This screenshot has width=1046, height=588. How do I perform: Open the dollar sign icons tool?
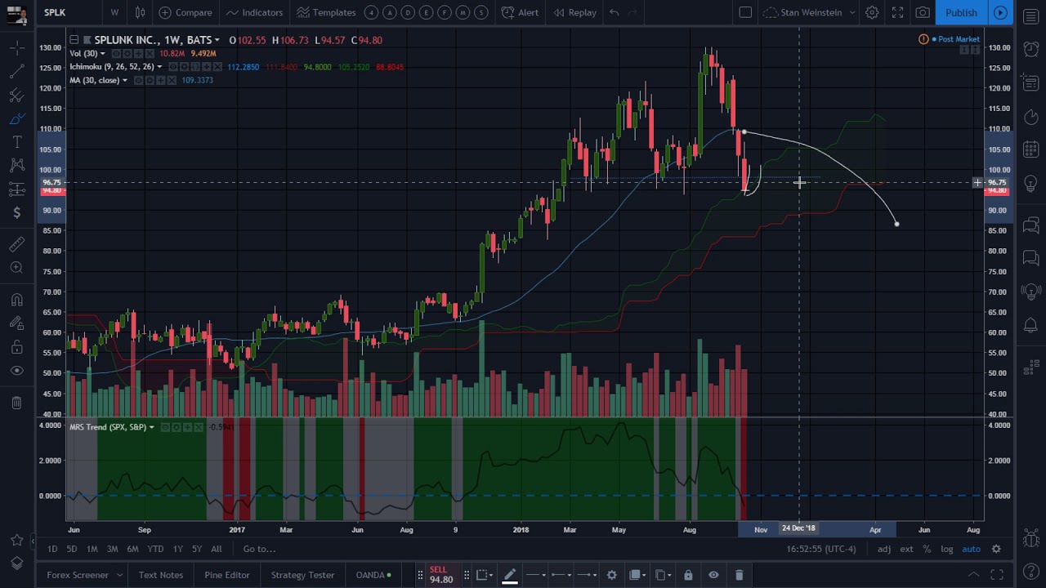tap(16, 213)
